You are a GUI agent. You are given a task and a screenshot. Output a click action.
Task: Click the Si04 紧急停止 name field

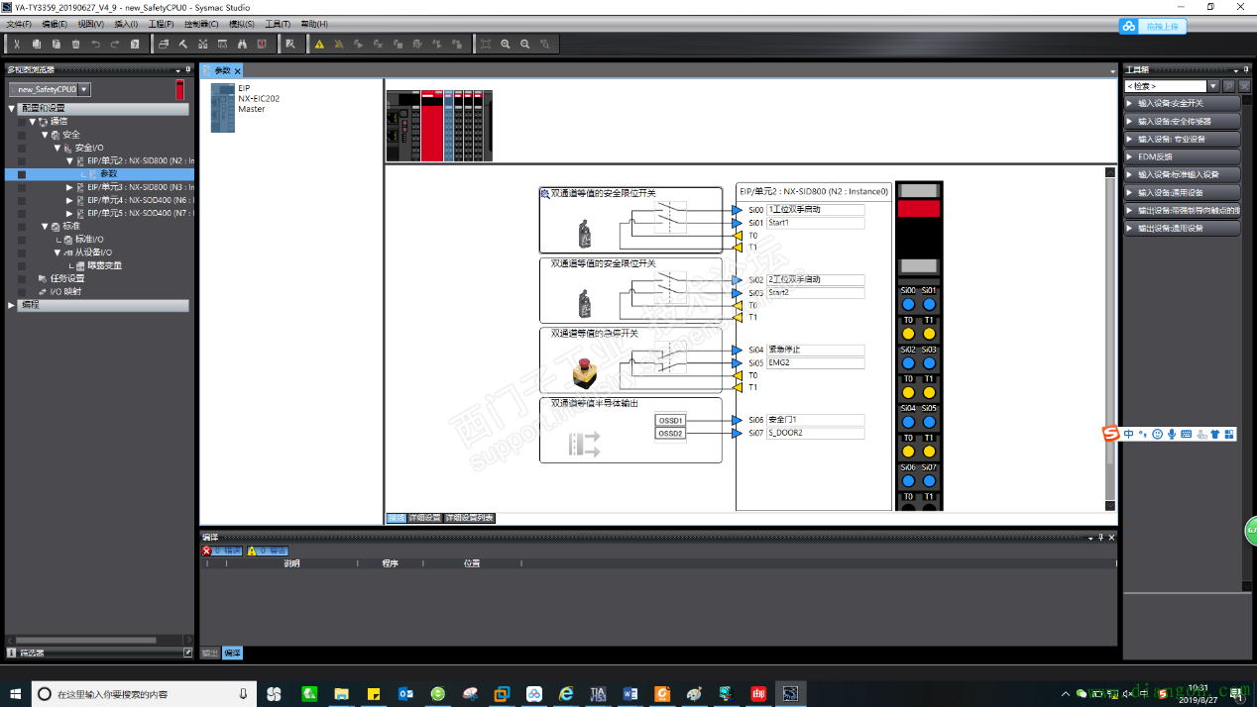815,350
